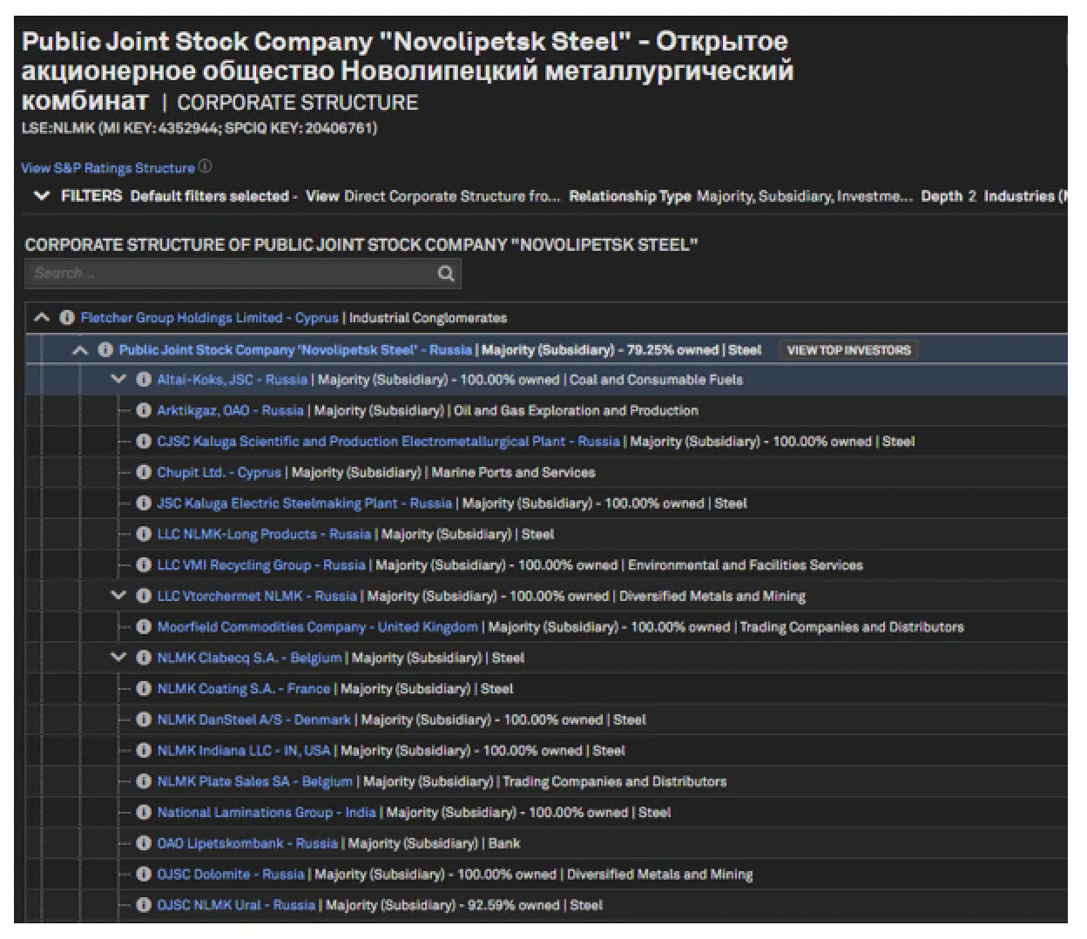Expand the LLC Vtorchermet NLMK chevron

pyautogui.click(x=118, y=596)
